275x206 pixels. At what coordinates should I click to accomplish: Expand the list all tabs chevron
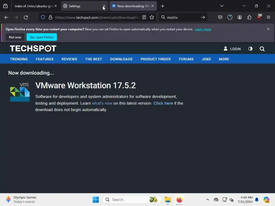[222, 6]
